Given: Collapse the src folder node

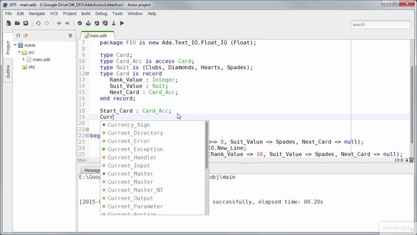Looking at the screenshot, I should point(20,52).
